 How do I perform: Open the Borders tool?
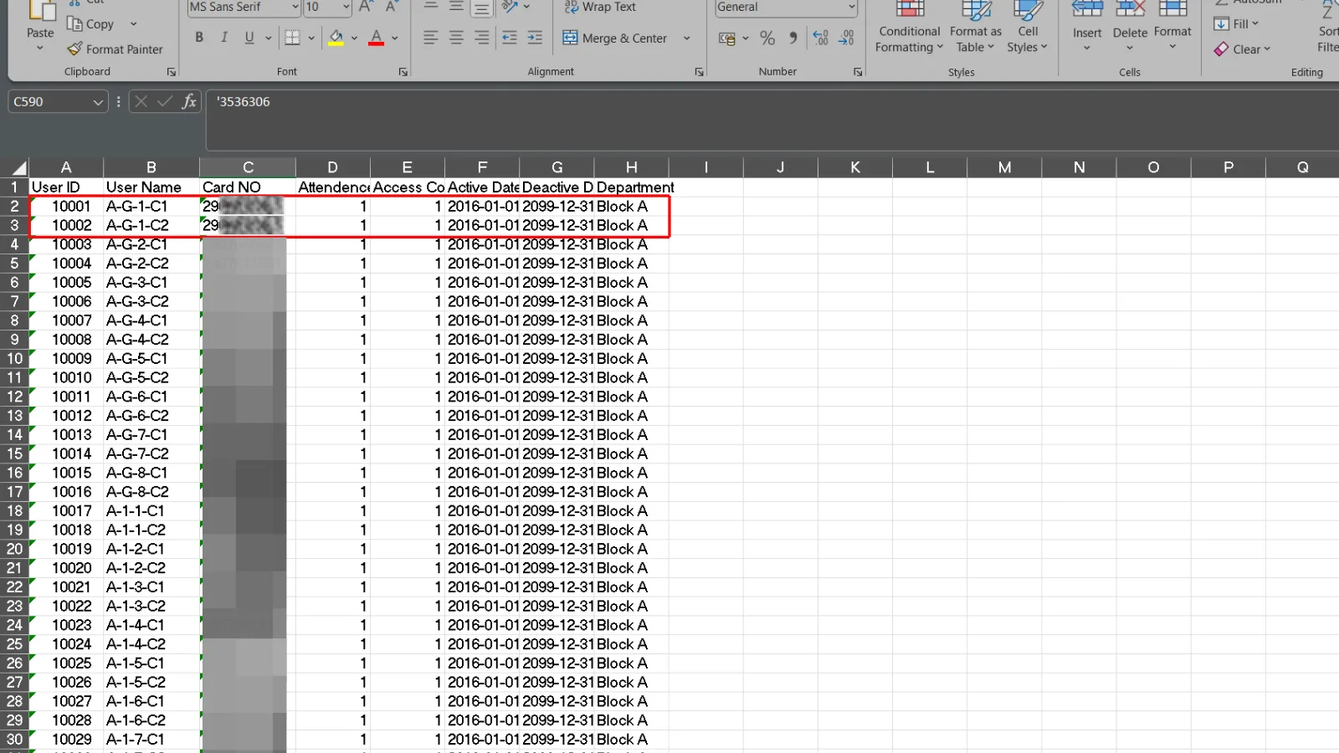point(292,38)
